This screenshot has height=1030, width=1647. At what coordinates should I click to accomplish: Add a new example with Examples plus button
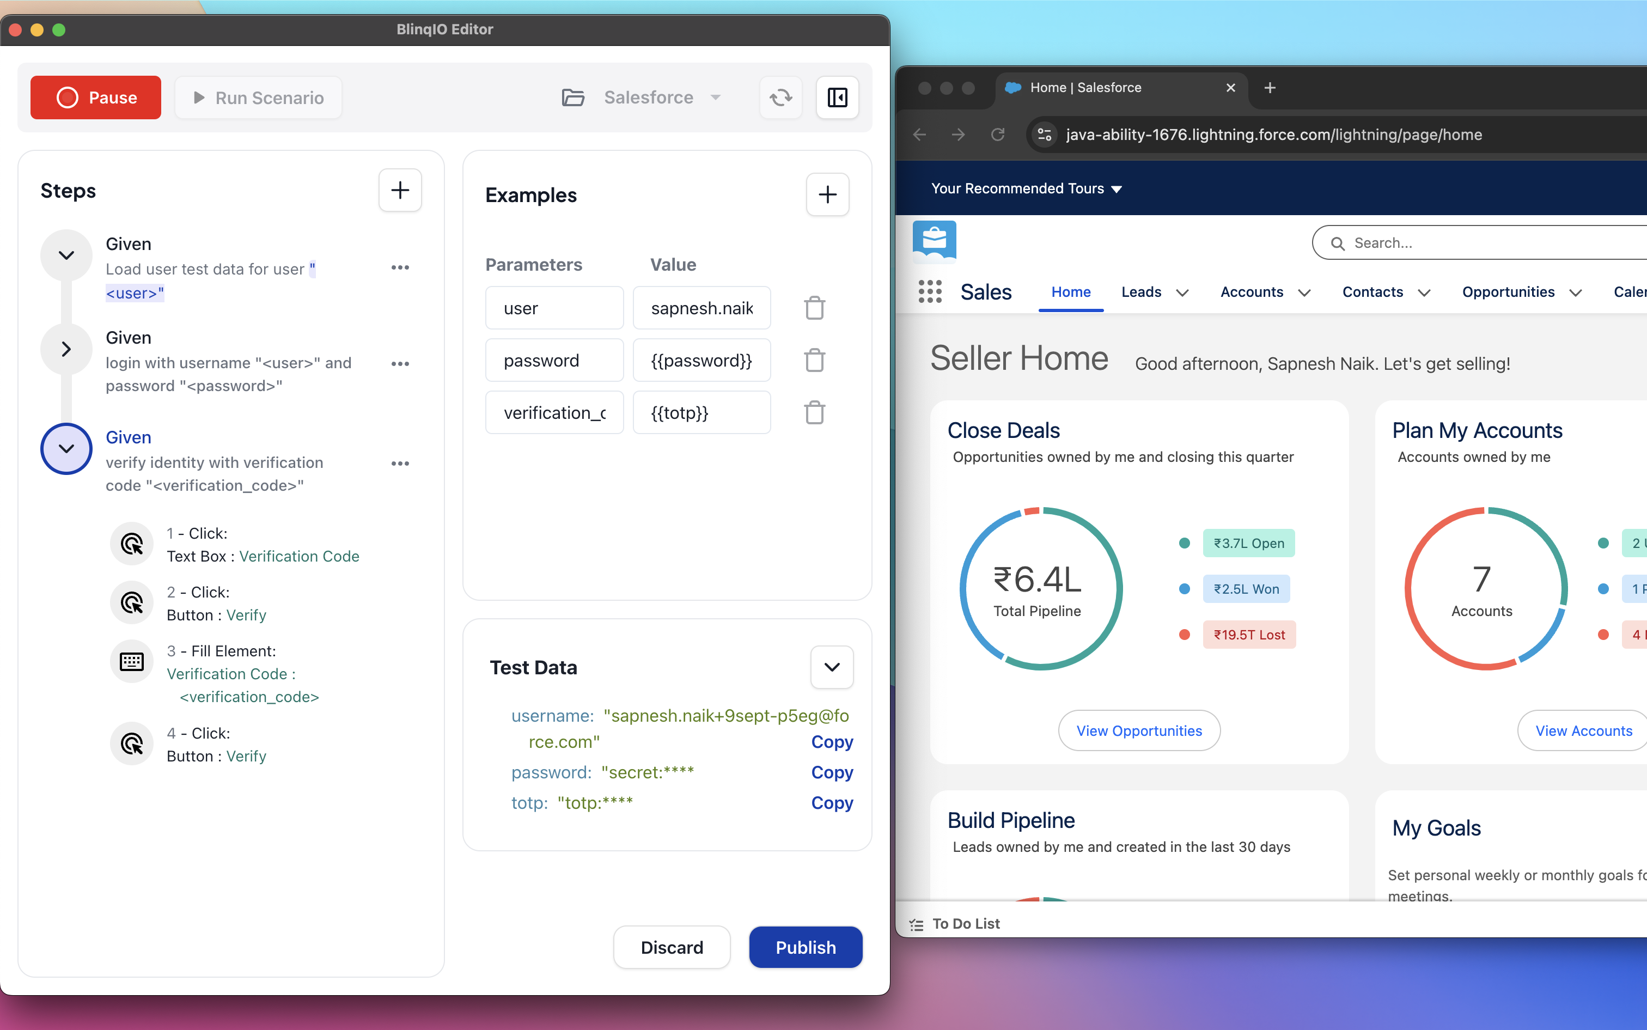coord(827,195)
